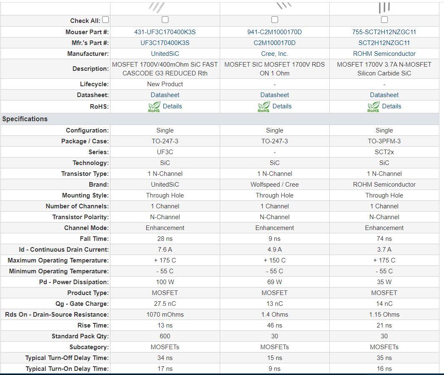Select the checkbox above 755-SCT2H12NZGC11
Viewport: 444px width, 375px height.
click(x=384, y=20)
